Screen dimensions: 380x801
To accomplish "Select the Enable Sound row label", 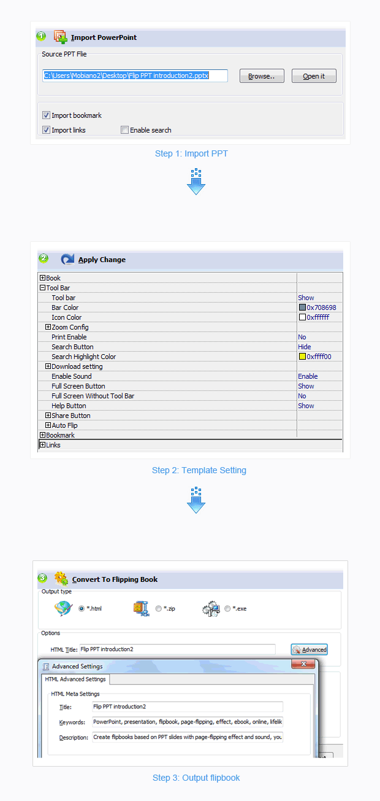I will [x=72, y=376].
